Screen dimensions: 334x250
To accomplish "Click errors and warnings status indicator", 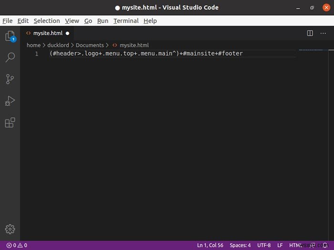I will coord(17,245).
